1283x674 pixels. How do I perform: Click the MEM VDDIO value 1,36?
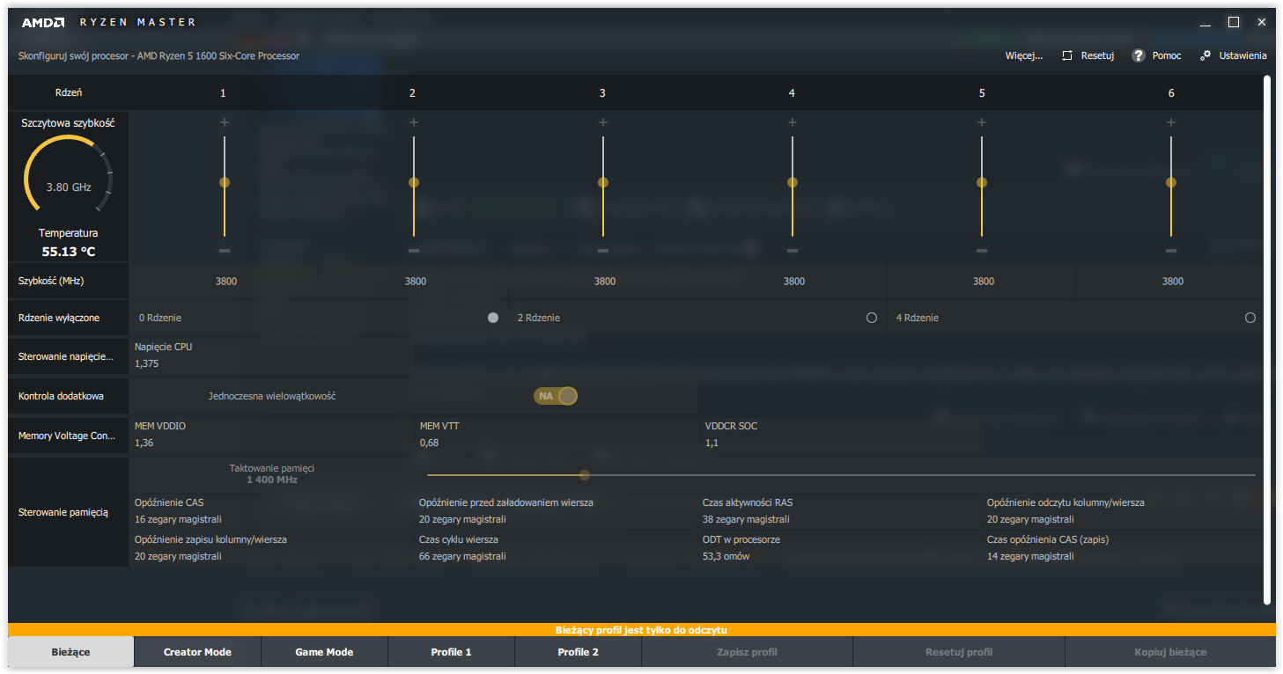[x=144, y=443]
